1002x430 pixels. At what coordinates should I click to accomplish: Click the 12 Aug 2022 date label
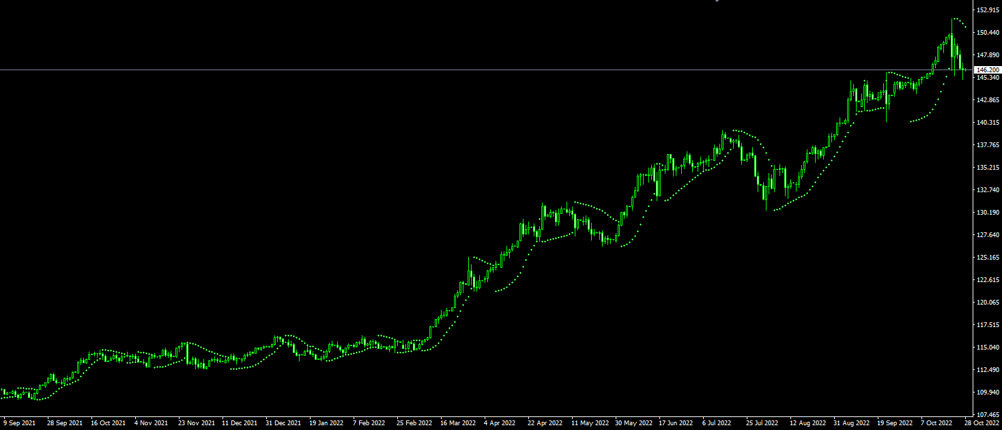coord(807,423)
